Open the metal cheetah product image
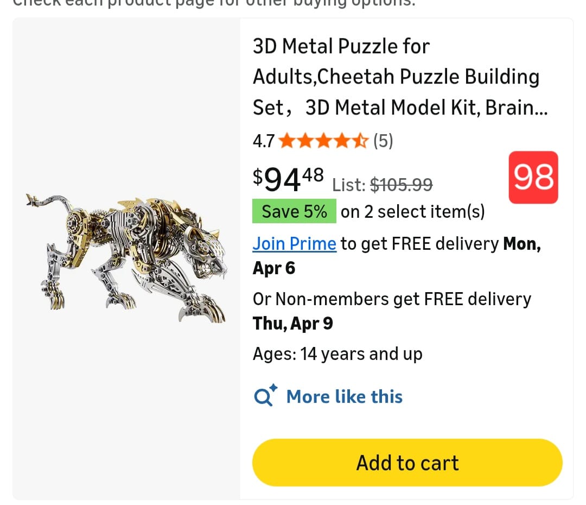Image resolution: width=586 pixels, height=505 pixels. [126, 258]
